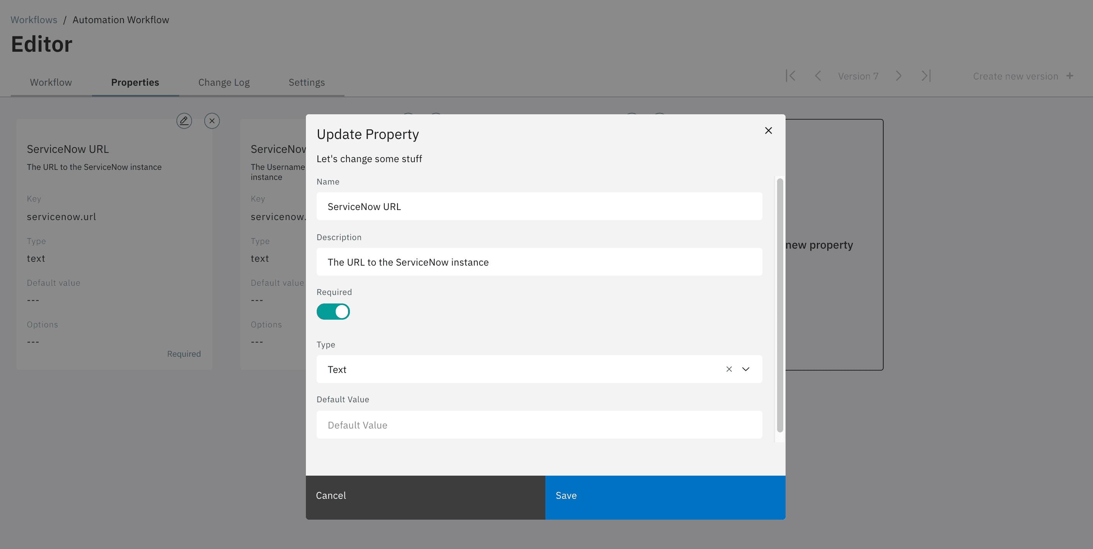This screenshot has width=1093, height=549.
Task: Click the Update Property heading
Action: (x=368, y=134)
